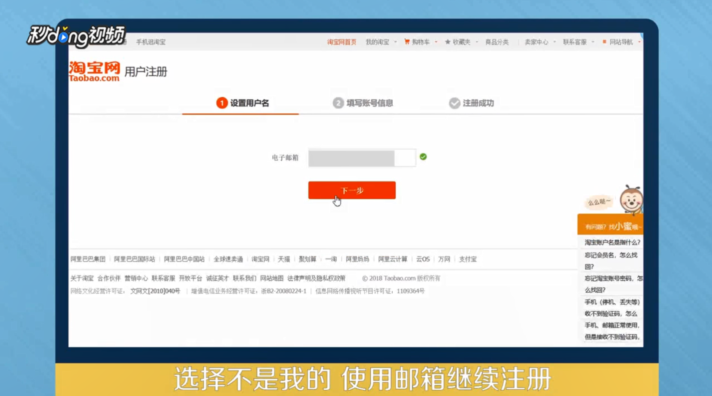Open 淘宝网首页 in top navigation
Screen dimensions: 712x396
[x=341, y=42]
